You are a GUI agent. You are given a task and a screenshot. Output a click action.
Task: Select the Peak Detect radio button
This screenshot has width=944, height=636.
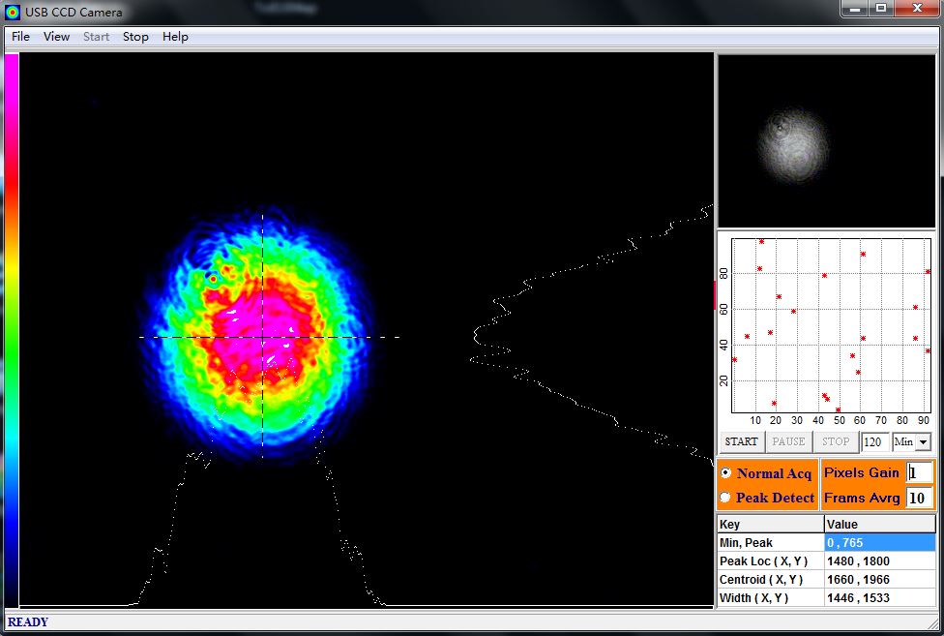coord(726,498)
